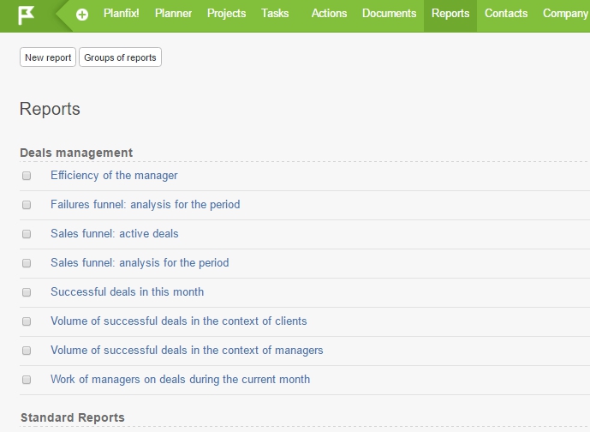
Task: Go to the Planner menu
Action: tap(174, 14)
